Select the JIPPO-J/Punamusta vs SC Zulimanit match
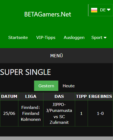This screenshot has width=113, height=140. click(x=59, y=114)
